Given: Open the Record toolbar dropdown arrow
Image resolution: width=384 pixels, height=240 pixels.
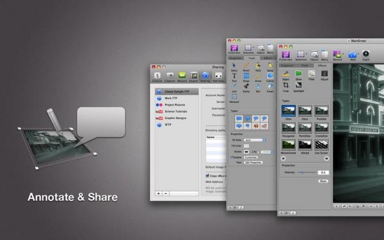Looking at the screenshot, I should [x=343, y=54].
